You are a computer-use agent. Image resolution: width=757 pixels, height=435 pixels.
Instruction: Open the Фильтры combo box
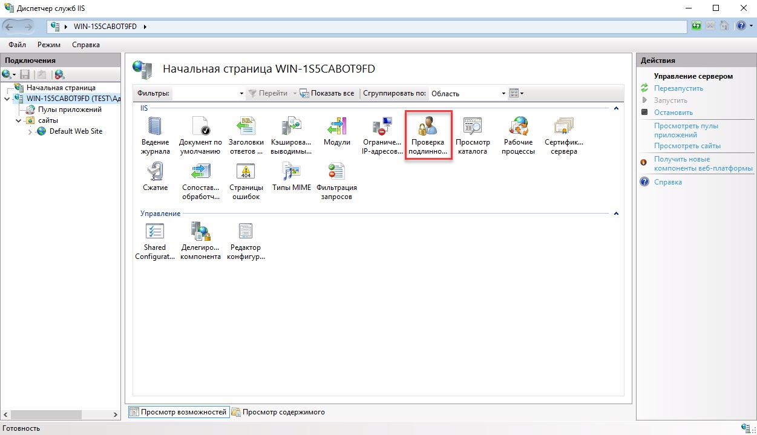(x=209, y=93)
